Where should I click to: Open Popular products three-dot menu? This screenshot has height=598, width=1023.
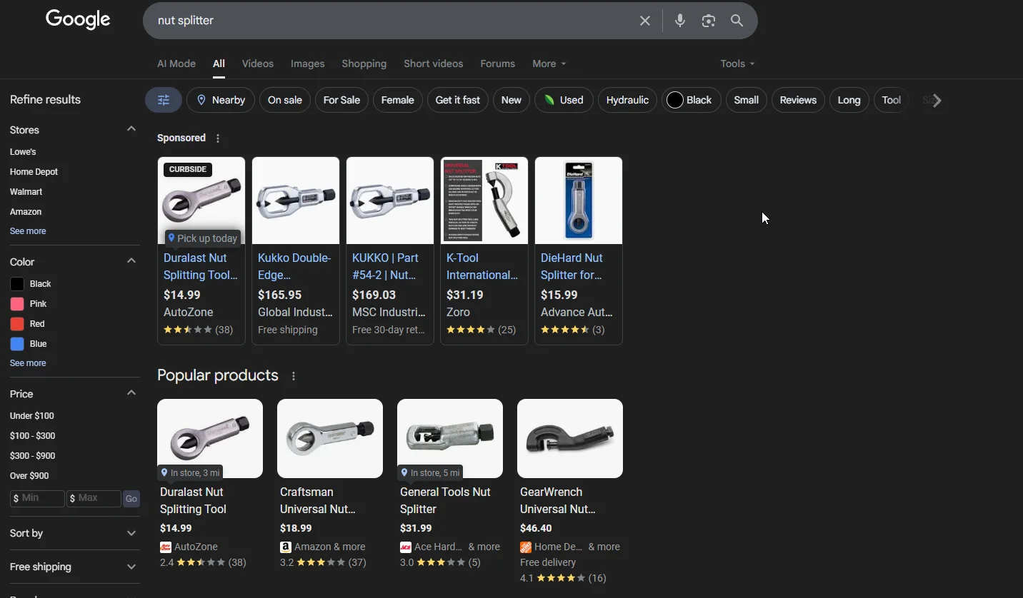click(x=293, y=376)
